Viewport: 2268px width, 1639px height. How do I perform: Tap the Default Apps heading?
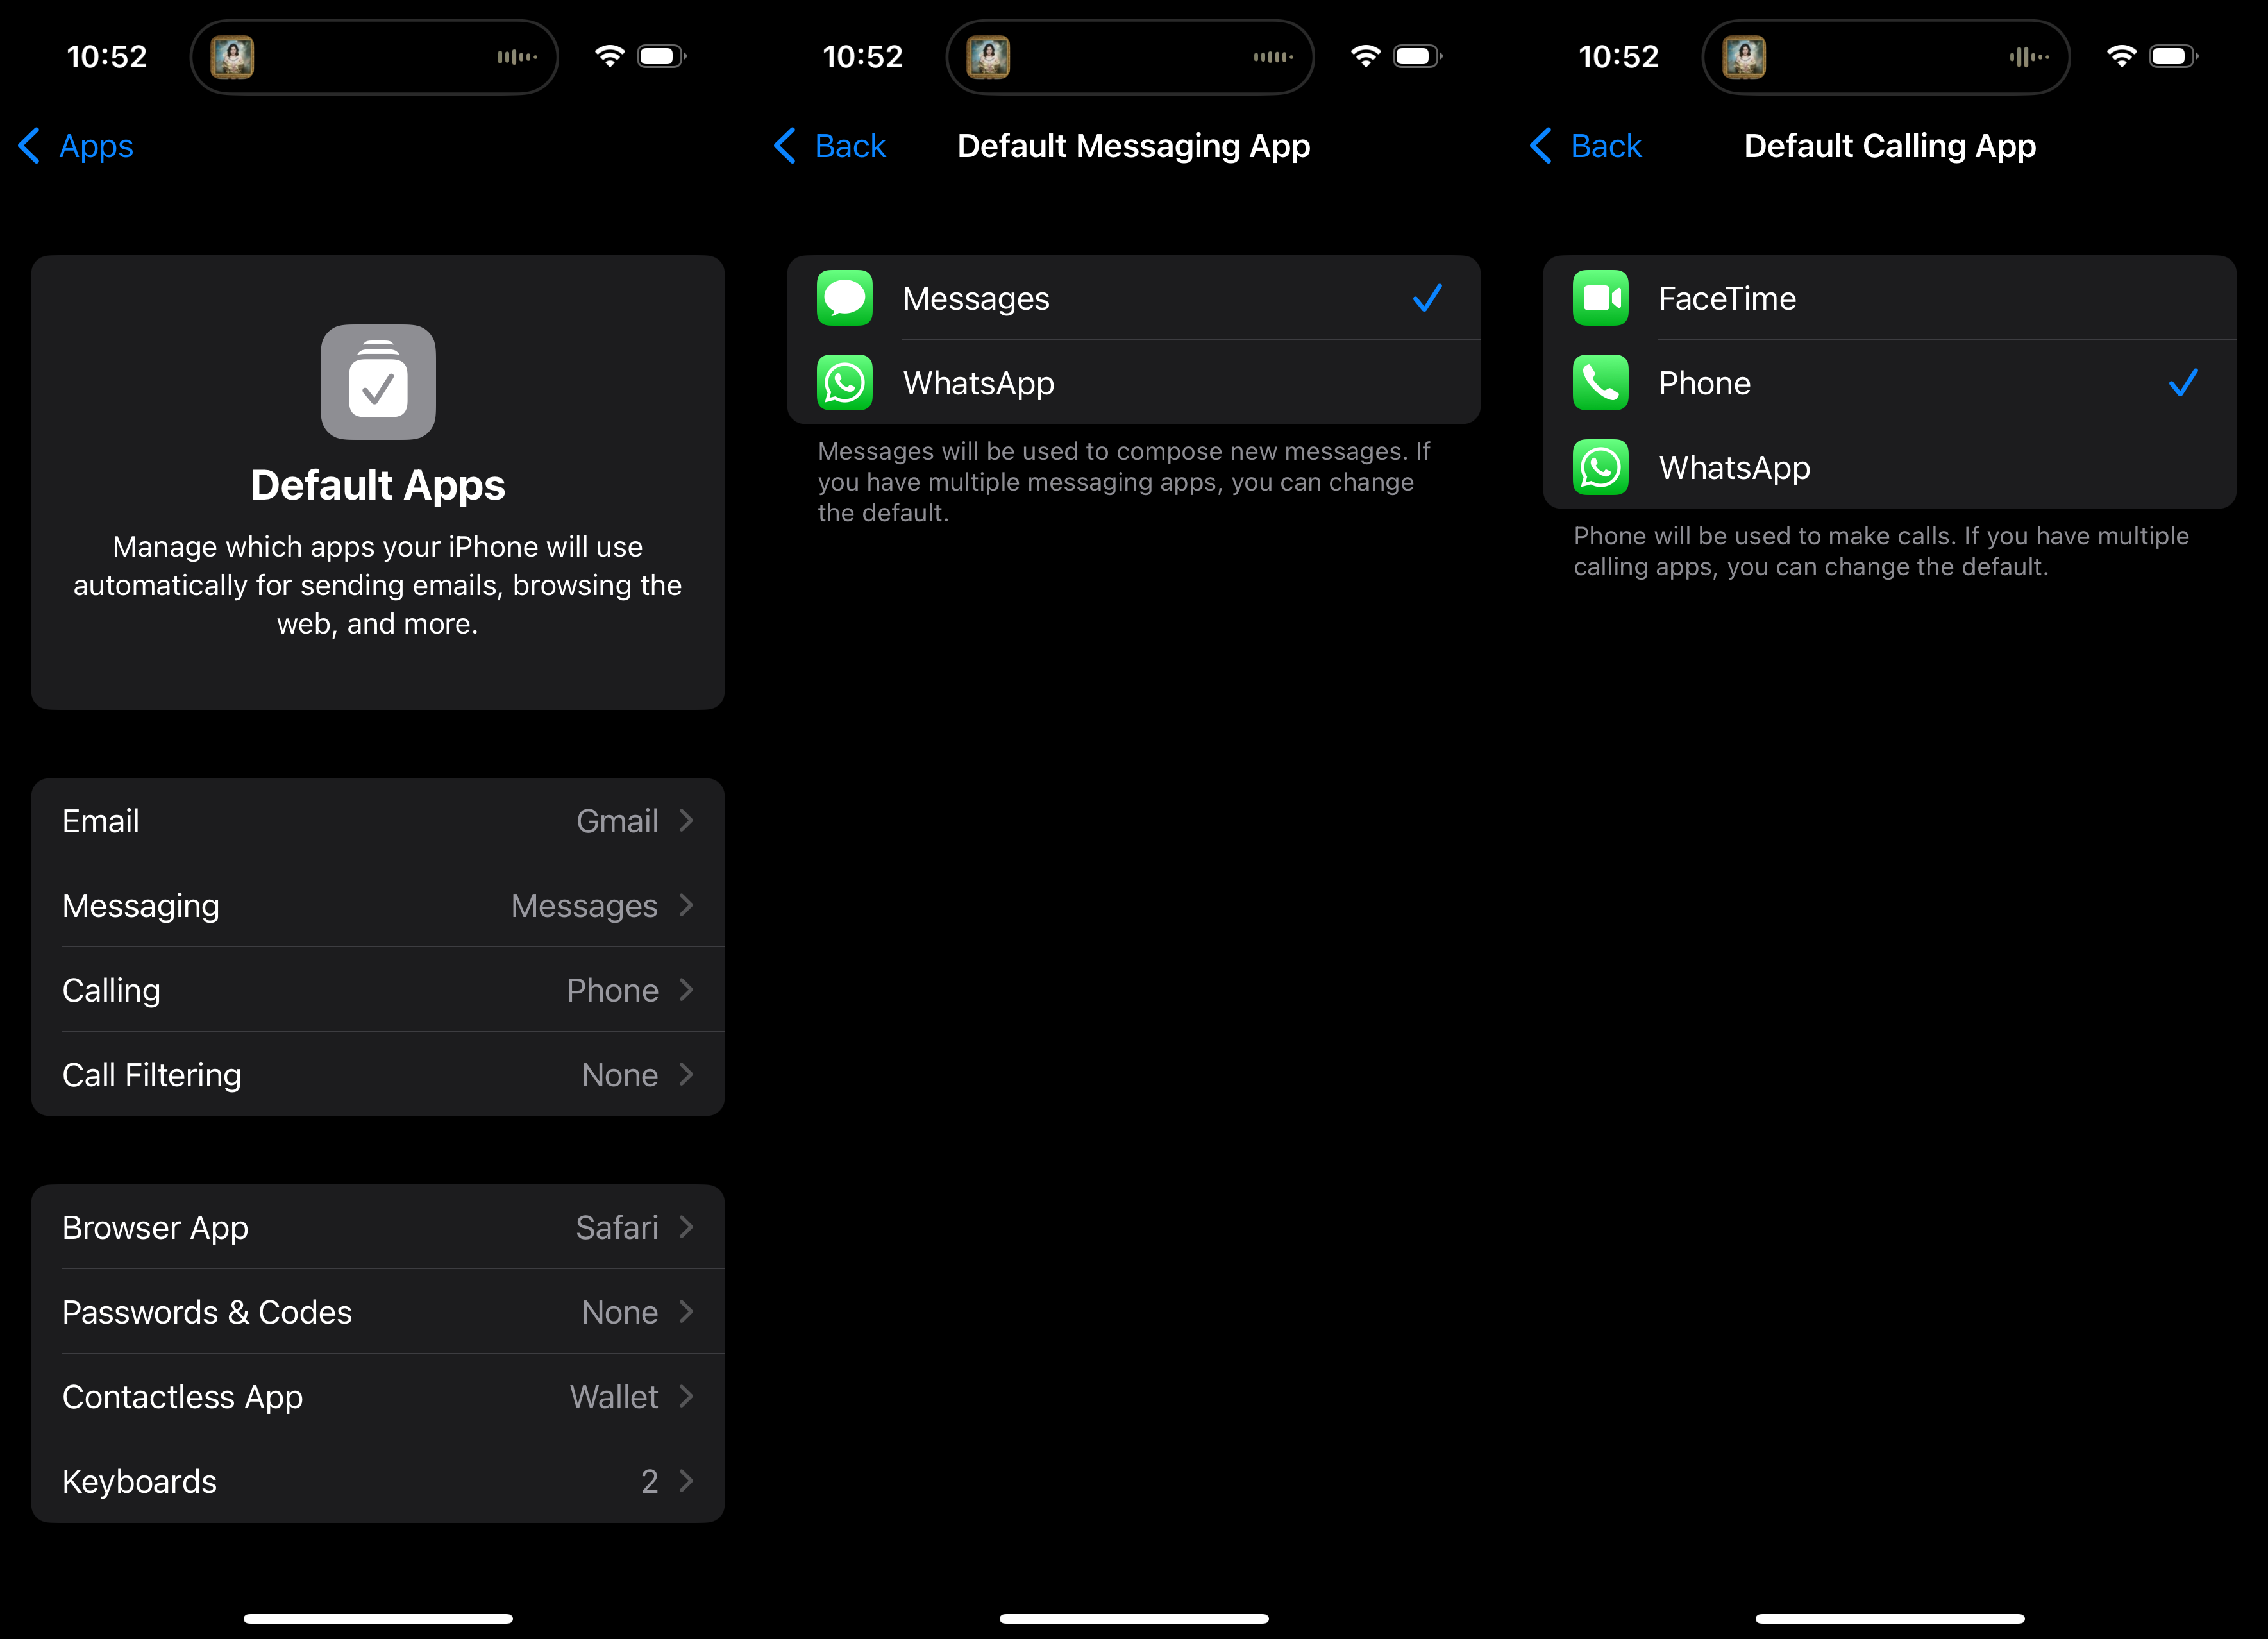(378, 485)
